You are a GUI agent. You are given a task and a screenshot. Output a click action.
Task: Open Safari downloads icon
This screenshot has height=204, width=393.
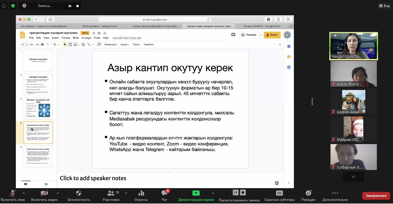pos(269,19)
